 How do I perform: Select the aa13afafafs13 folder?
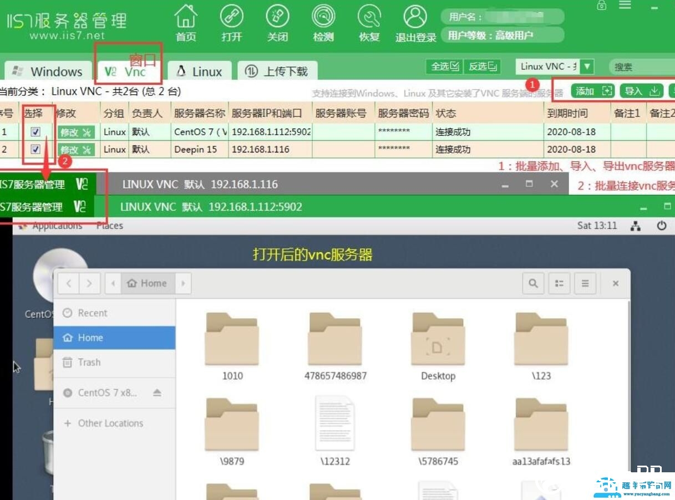[541, 432]
